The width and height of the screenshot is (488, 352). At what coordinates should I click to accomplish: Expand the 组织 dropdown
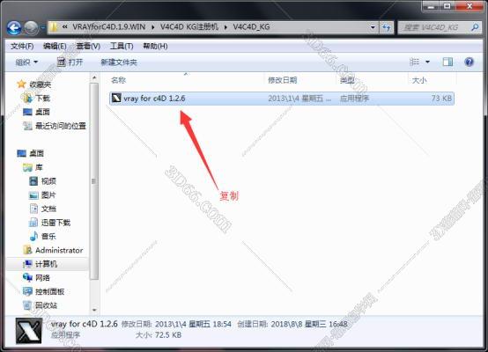click(x=26, y=62)
